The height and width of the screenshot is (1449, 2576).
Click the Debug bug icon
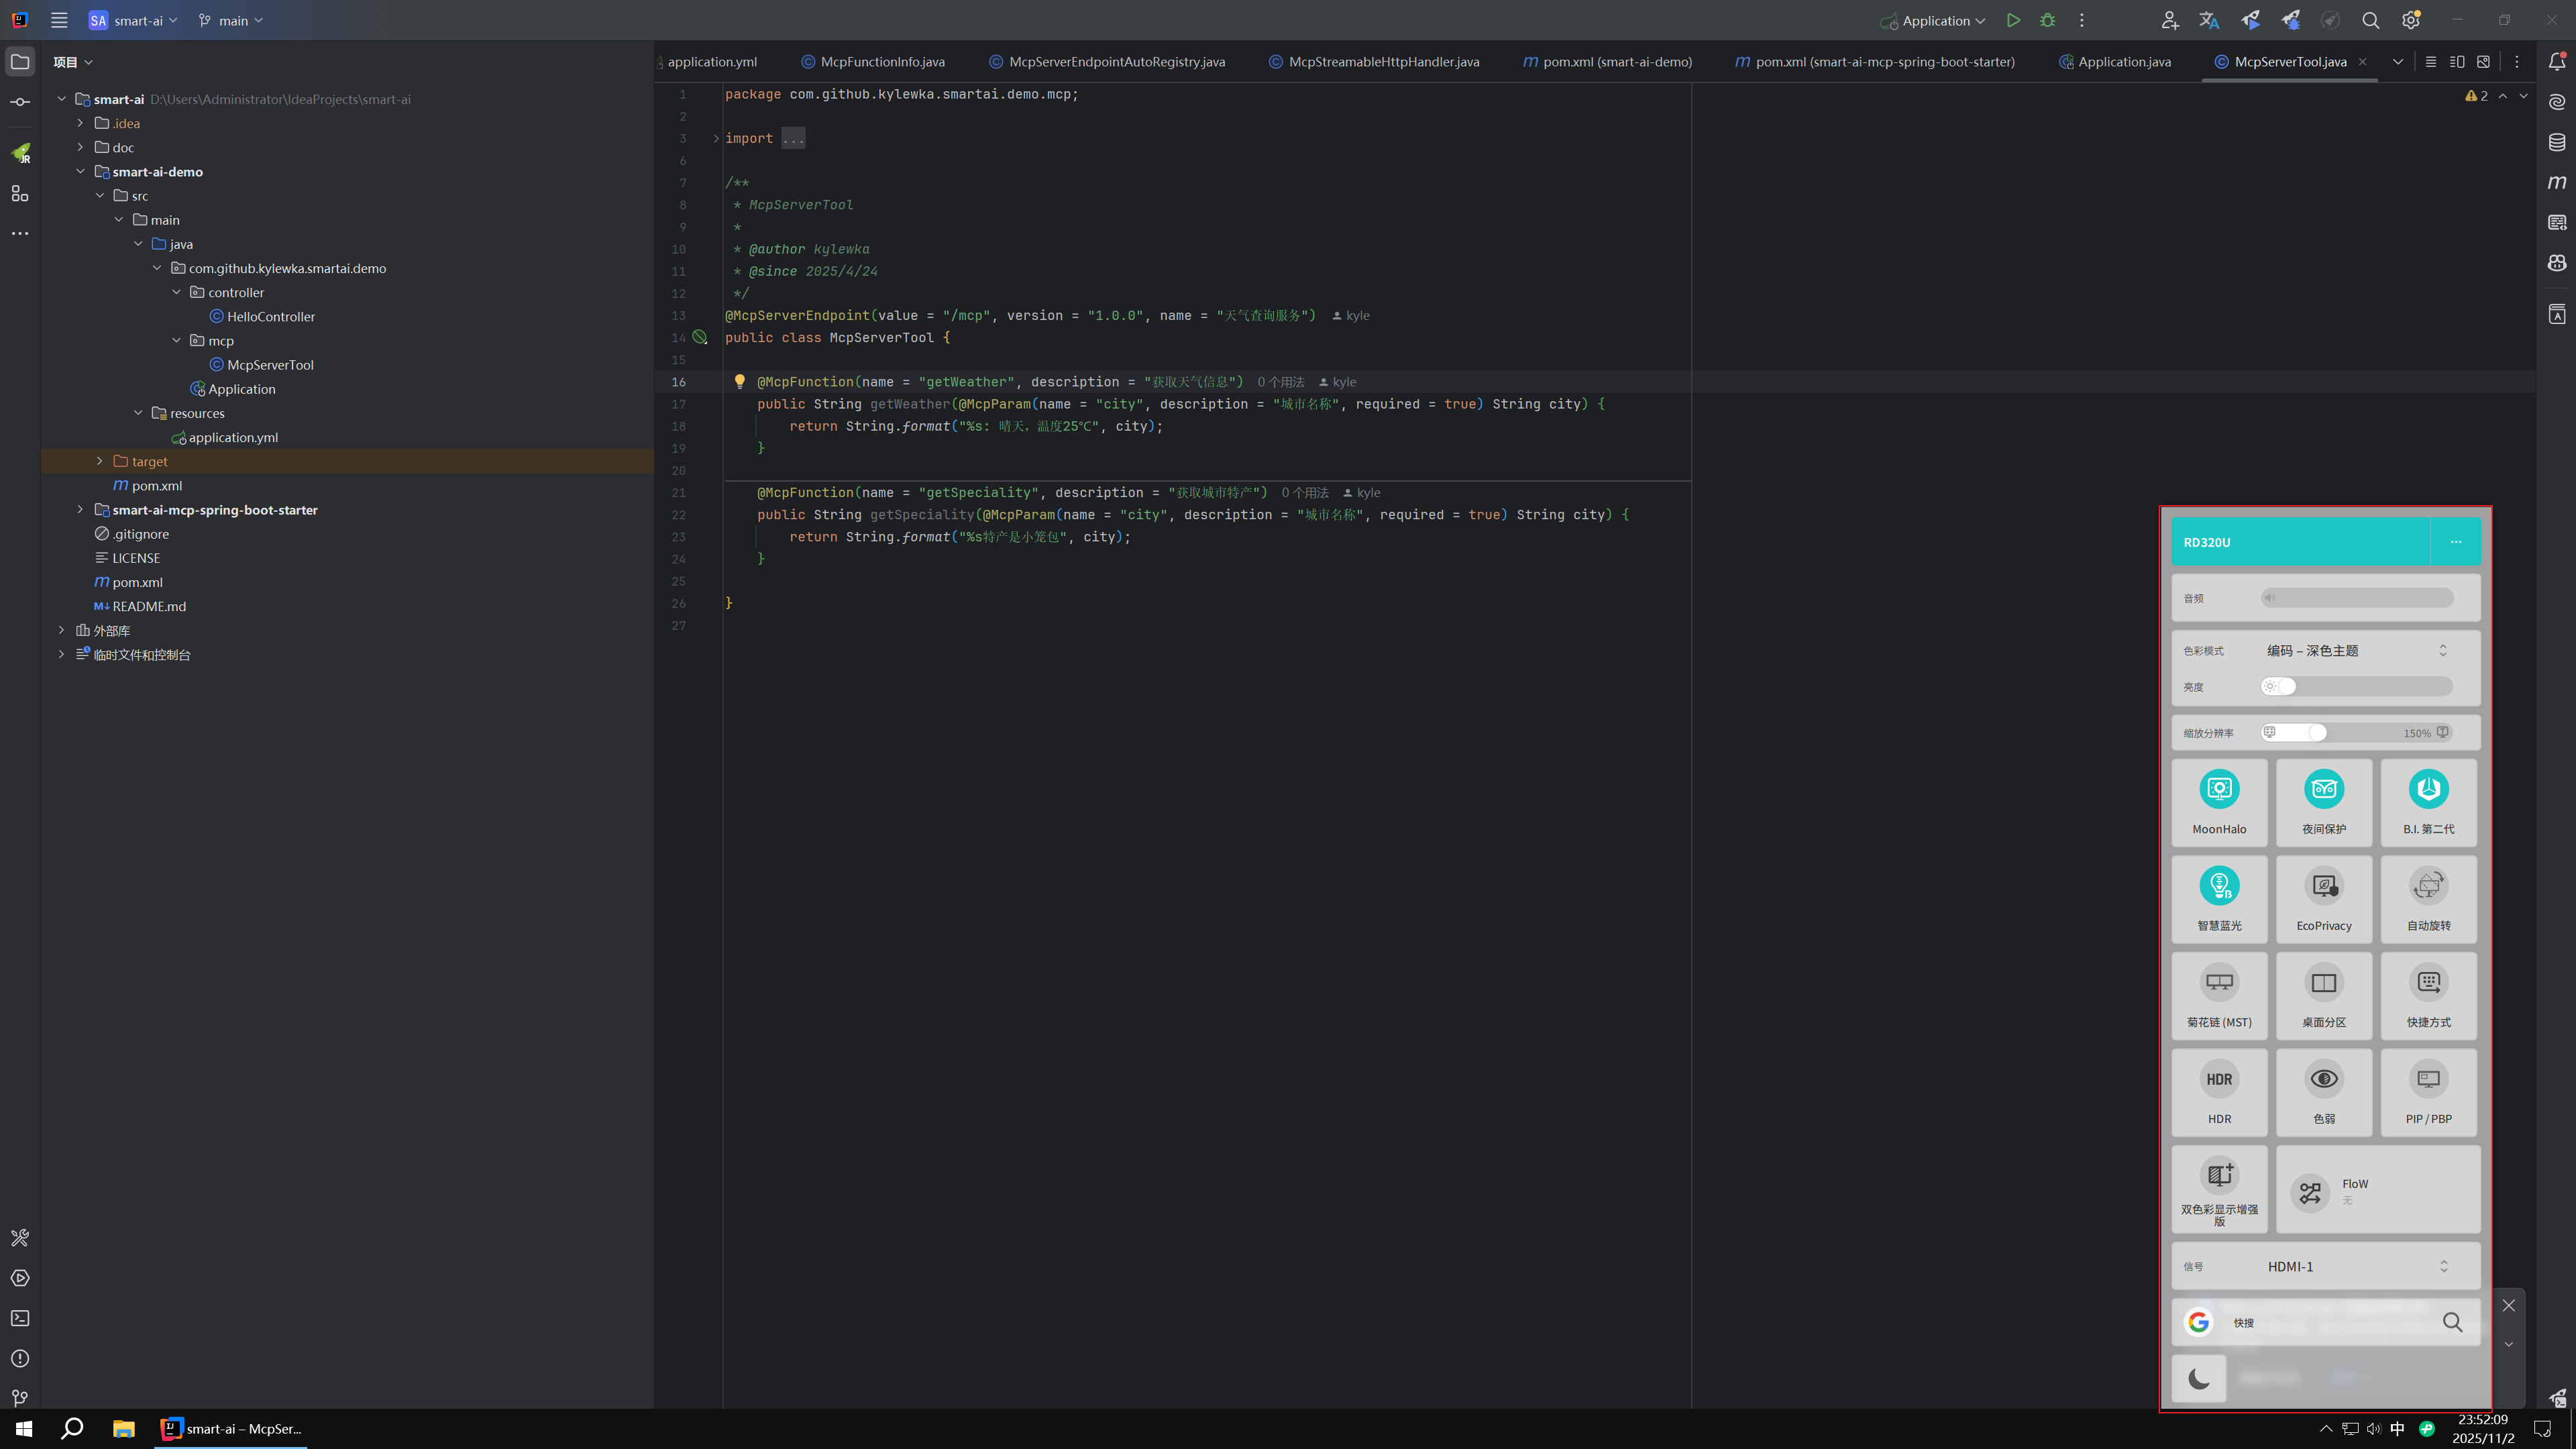point(2047,20)
